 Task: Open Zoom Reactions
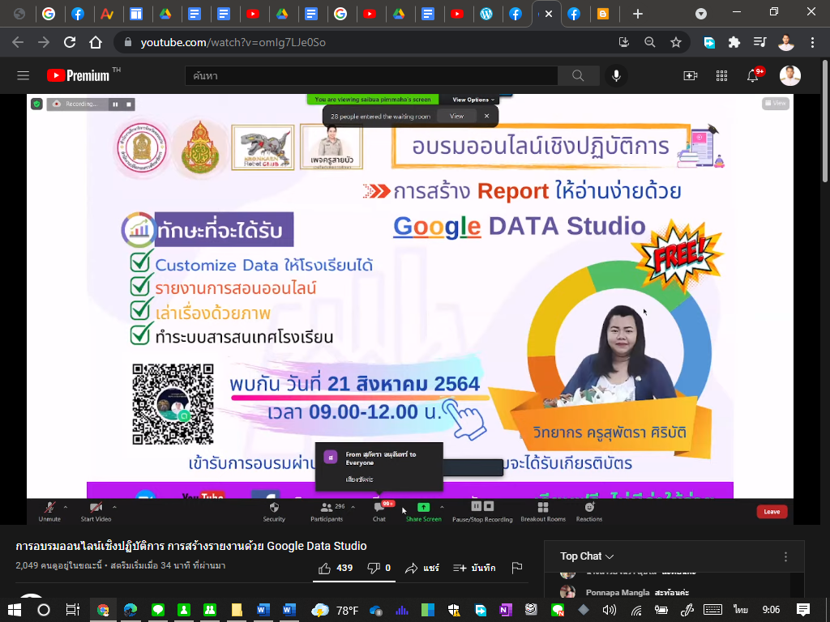pos(589,512)
